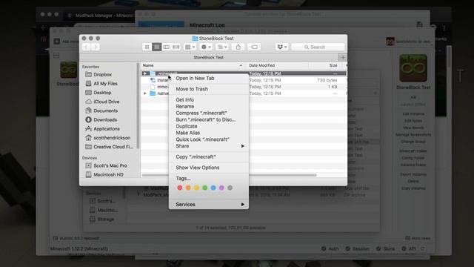
Task: Expand the natives folder disclosure triangle
Action: (145, 93)
